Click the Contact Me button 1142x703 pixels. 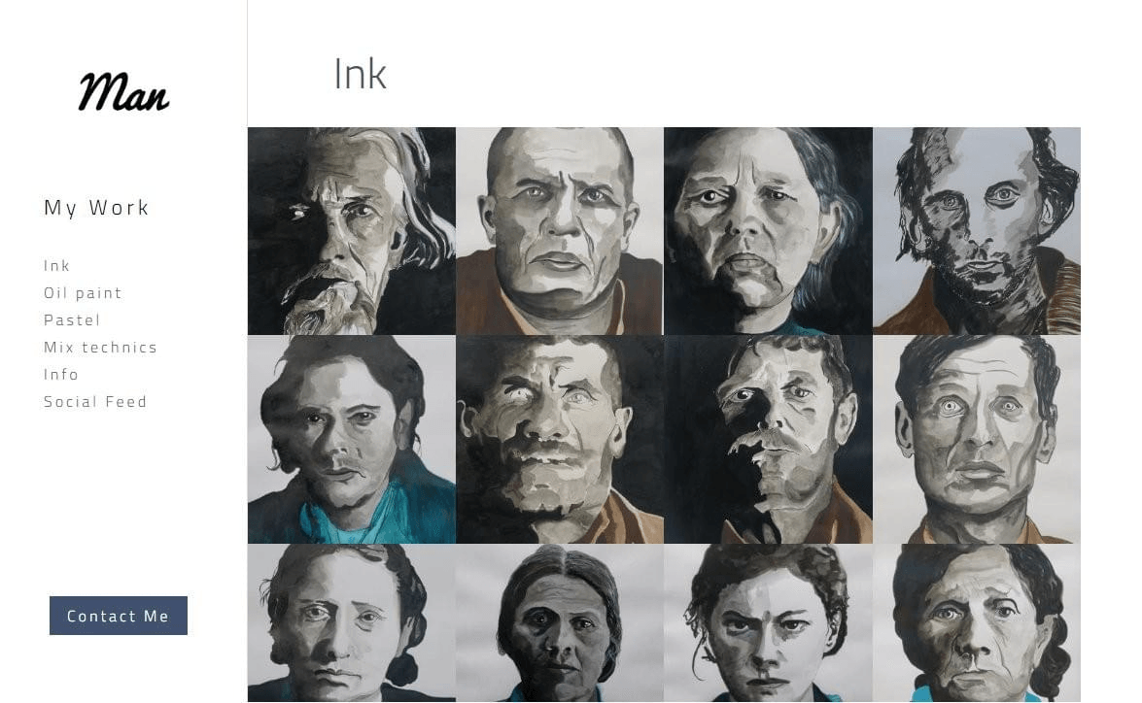click(118, 616)
